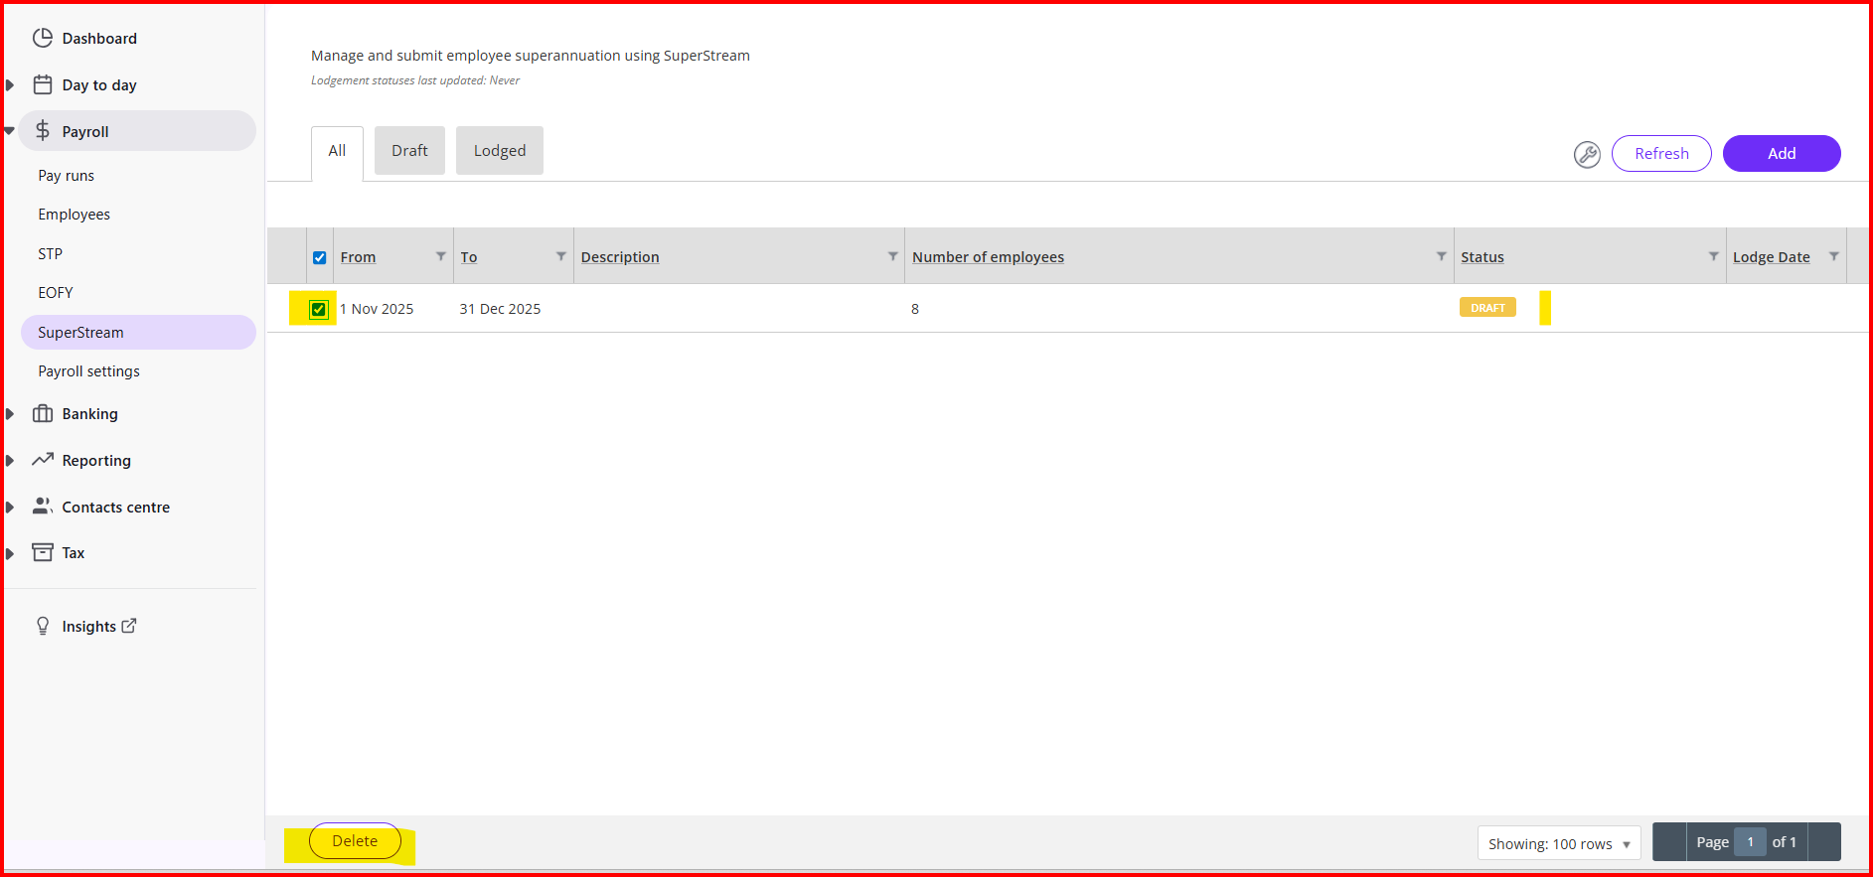Click the Insights lightbulb icon

43,626
